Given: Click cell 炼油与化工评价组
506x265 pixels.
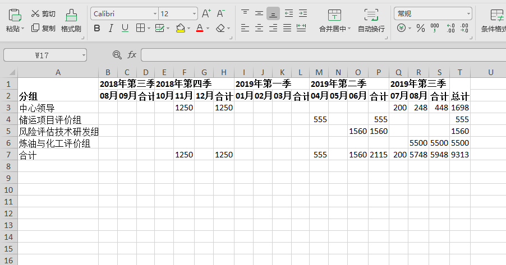Looking at the screenshot, I should (58, 143).
